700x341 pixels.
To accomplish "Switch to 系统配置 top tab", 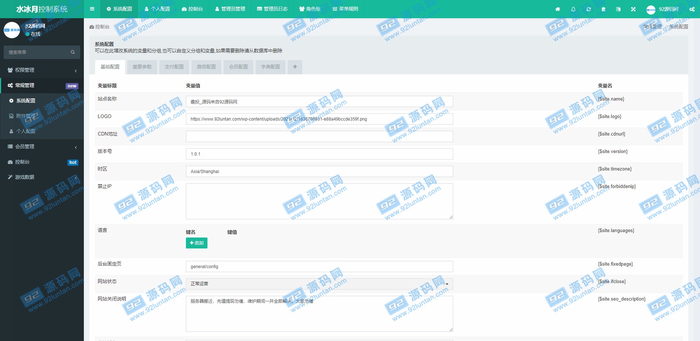I will tap(119, 9).
